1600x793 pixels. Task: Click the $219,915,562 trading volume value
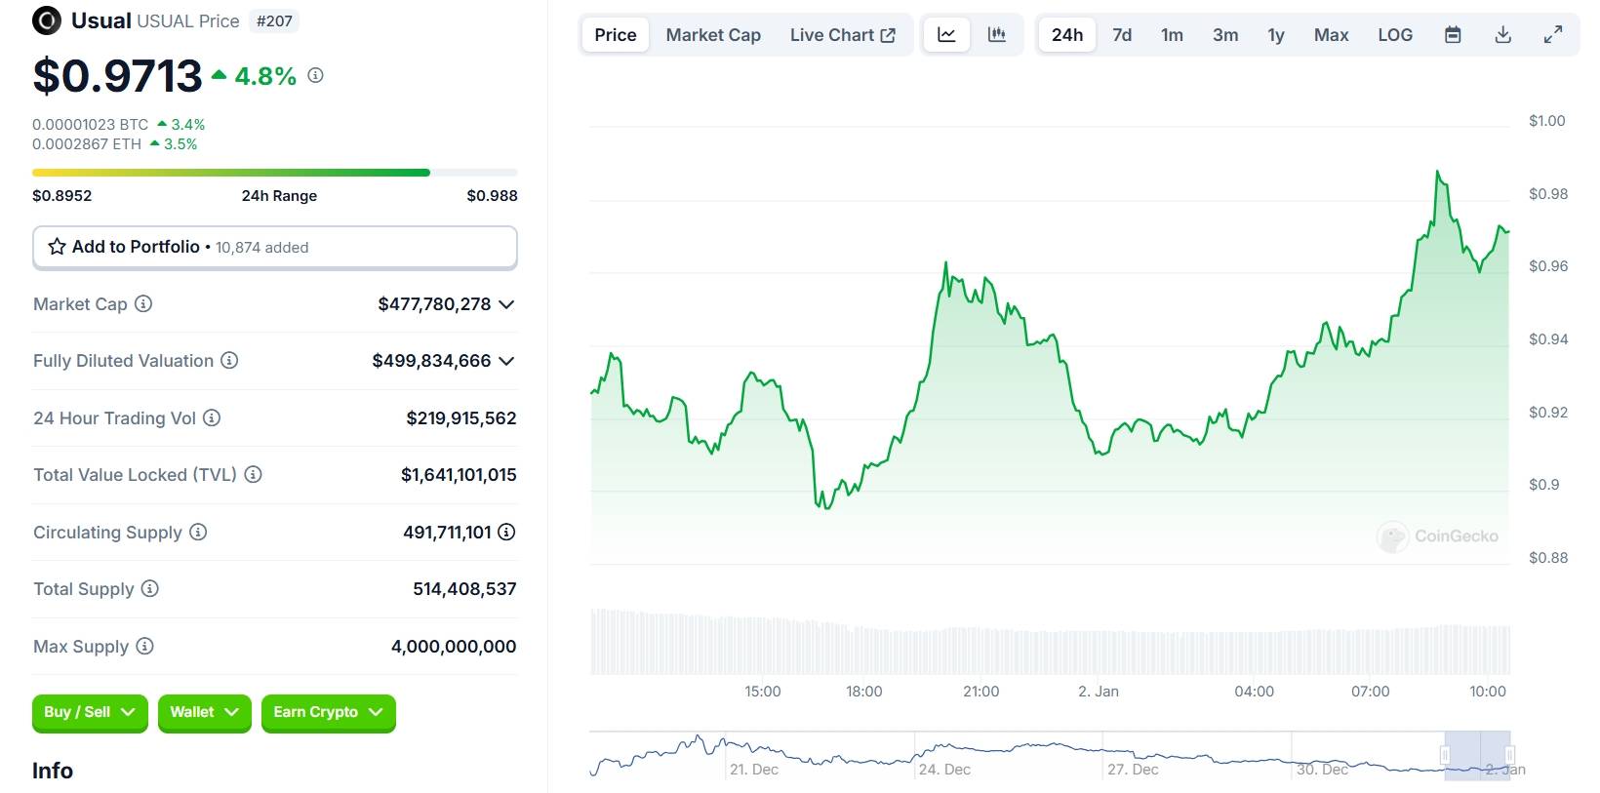(461, 418)
